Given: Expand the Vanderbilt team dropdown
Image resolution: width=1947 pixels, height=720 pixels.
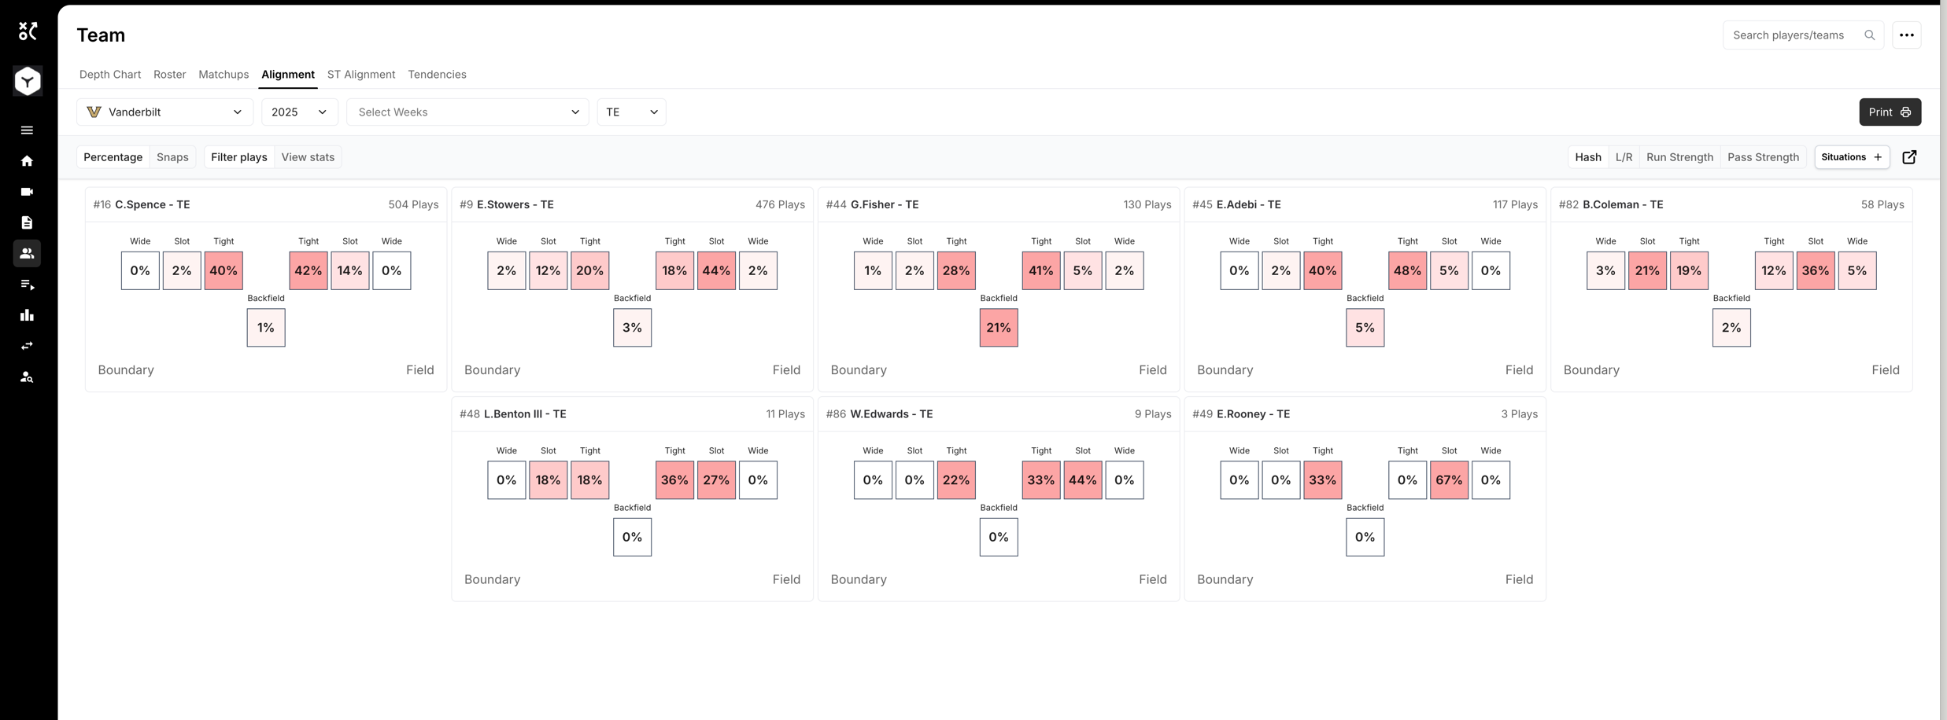Looking at the screenshot, I should point(164,112).
